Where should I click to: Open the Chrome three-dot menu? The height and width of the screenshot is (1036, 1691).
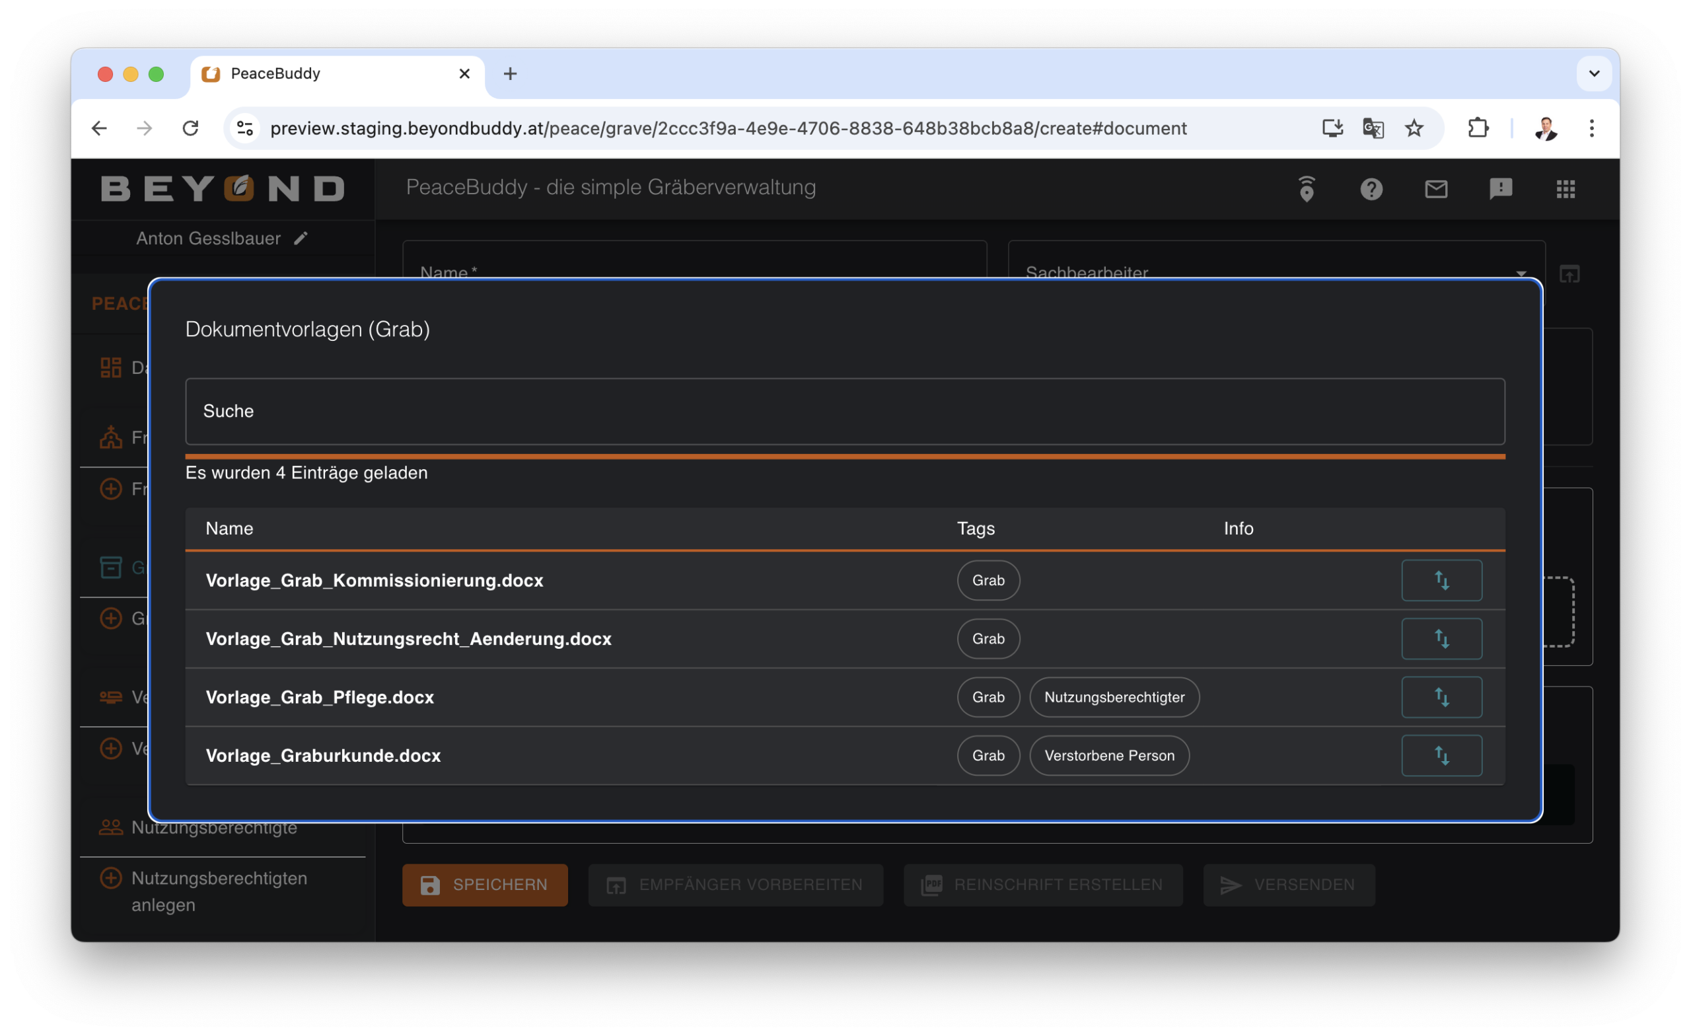click(1591, 128)
